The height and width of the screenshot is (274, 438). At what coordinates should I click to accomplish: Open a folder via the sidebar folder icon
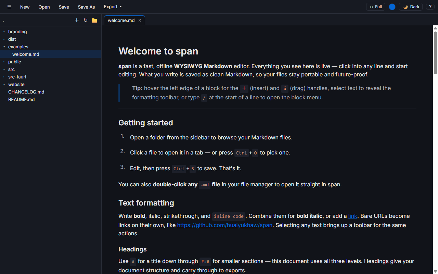tap(94, 20)
